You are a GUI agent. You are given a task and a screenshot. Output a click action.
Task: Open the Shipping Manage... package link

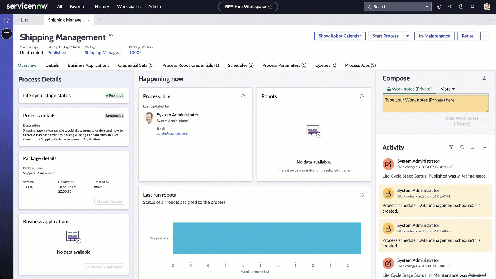[x=103, y=53]
